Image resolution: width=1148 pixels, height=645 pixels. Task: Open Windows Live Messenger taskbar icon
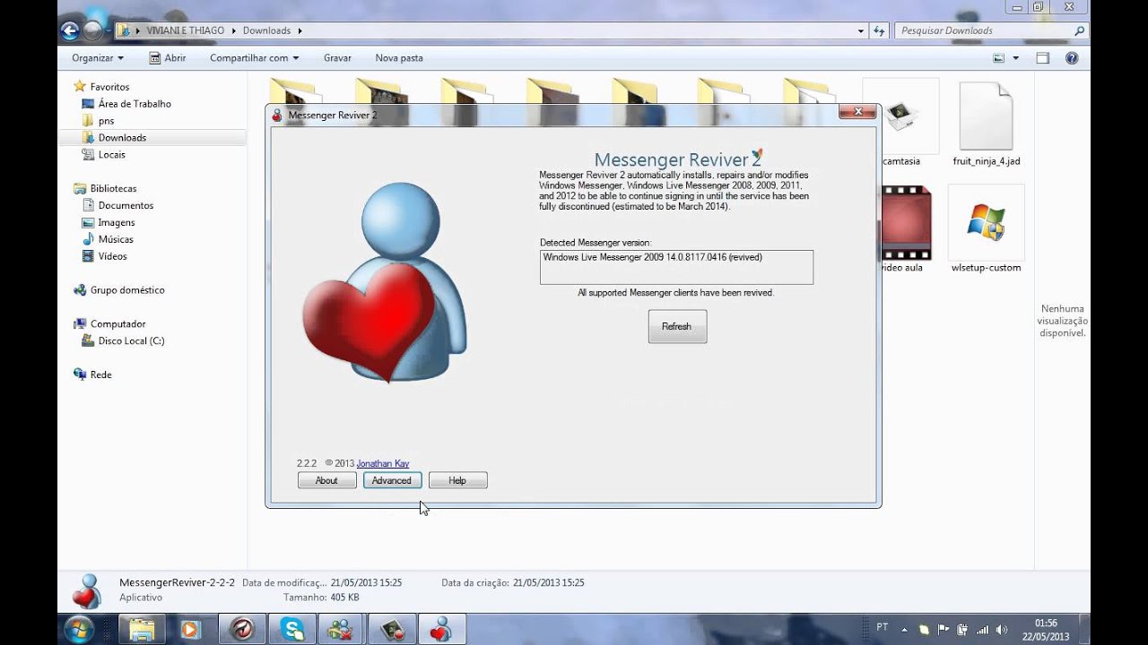(341, 630)
